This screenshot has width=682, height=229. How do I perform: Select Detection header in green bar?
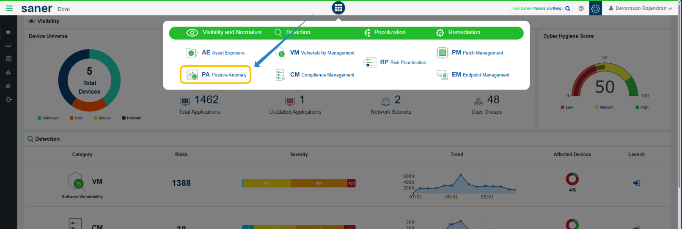click(292, 33)
